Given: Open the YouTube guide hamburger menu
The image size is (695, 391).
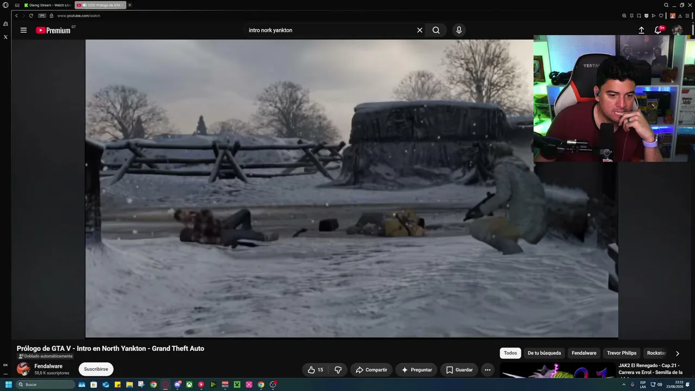Looking at the screenshot, I should pos(23,30).
